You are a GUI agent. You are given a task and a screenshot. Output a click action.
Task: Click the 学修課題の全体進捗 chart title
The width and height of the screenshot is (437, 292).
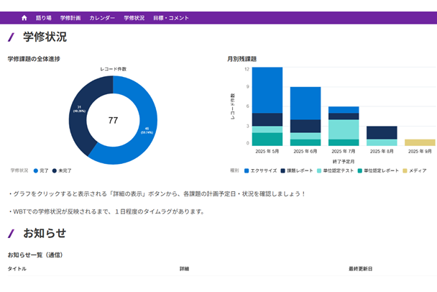34,59
